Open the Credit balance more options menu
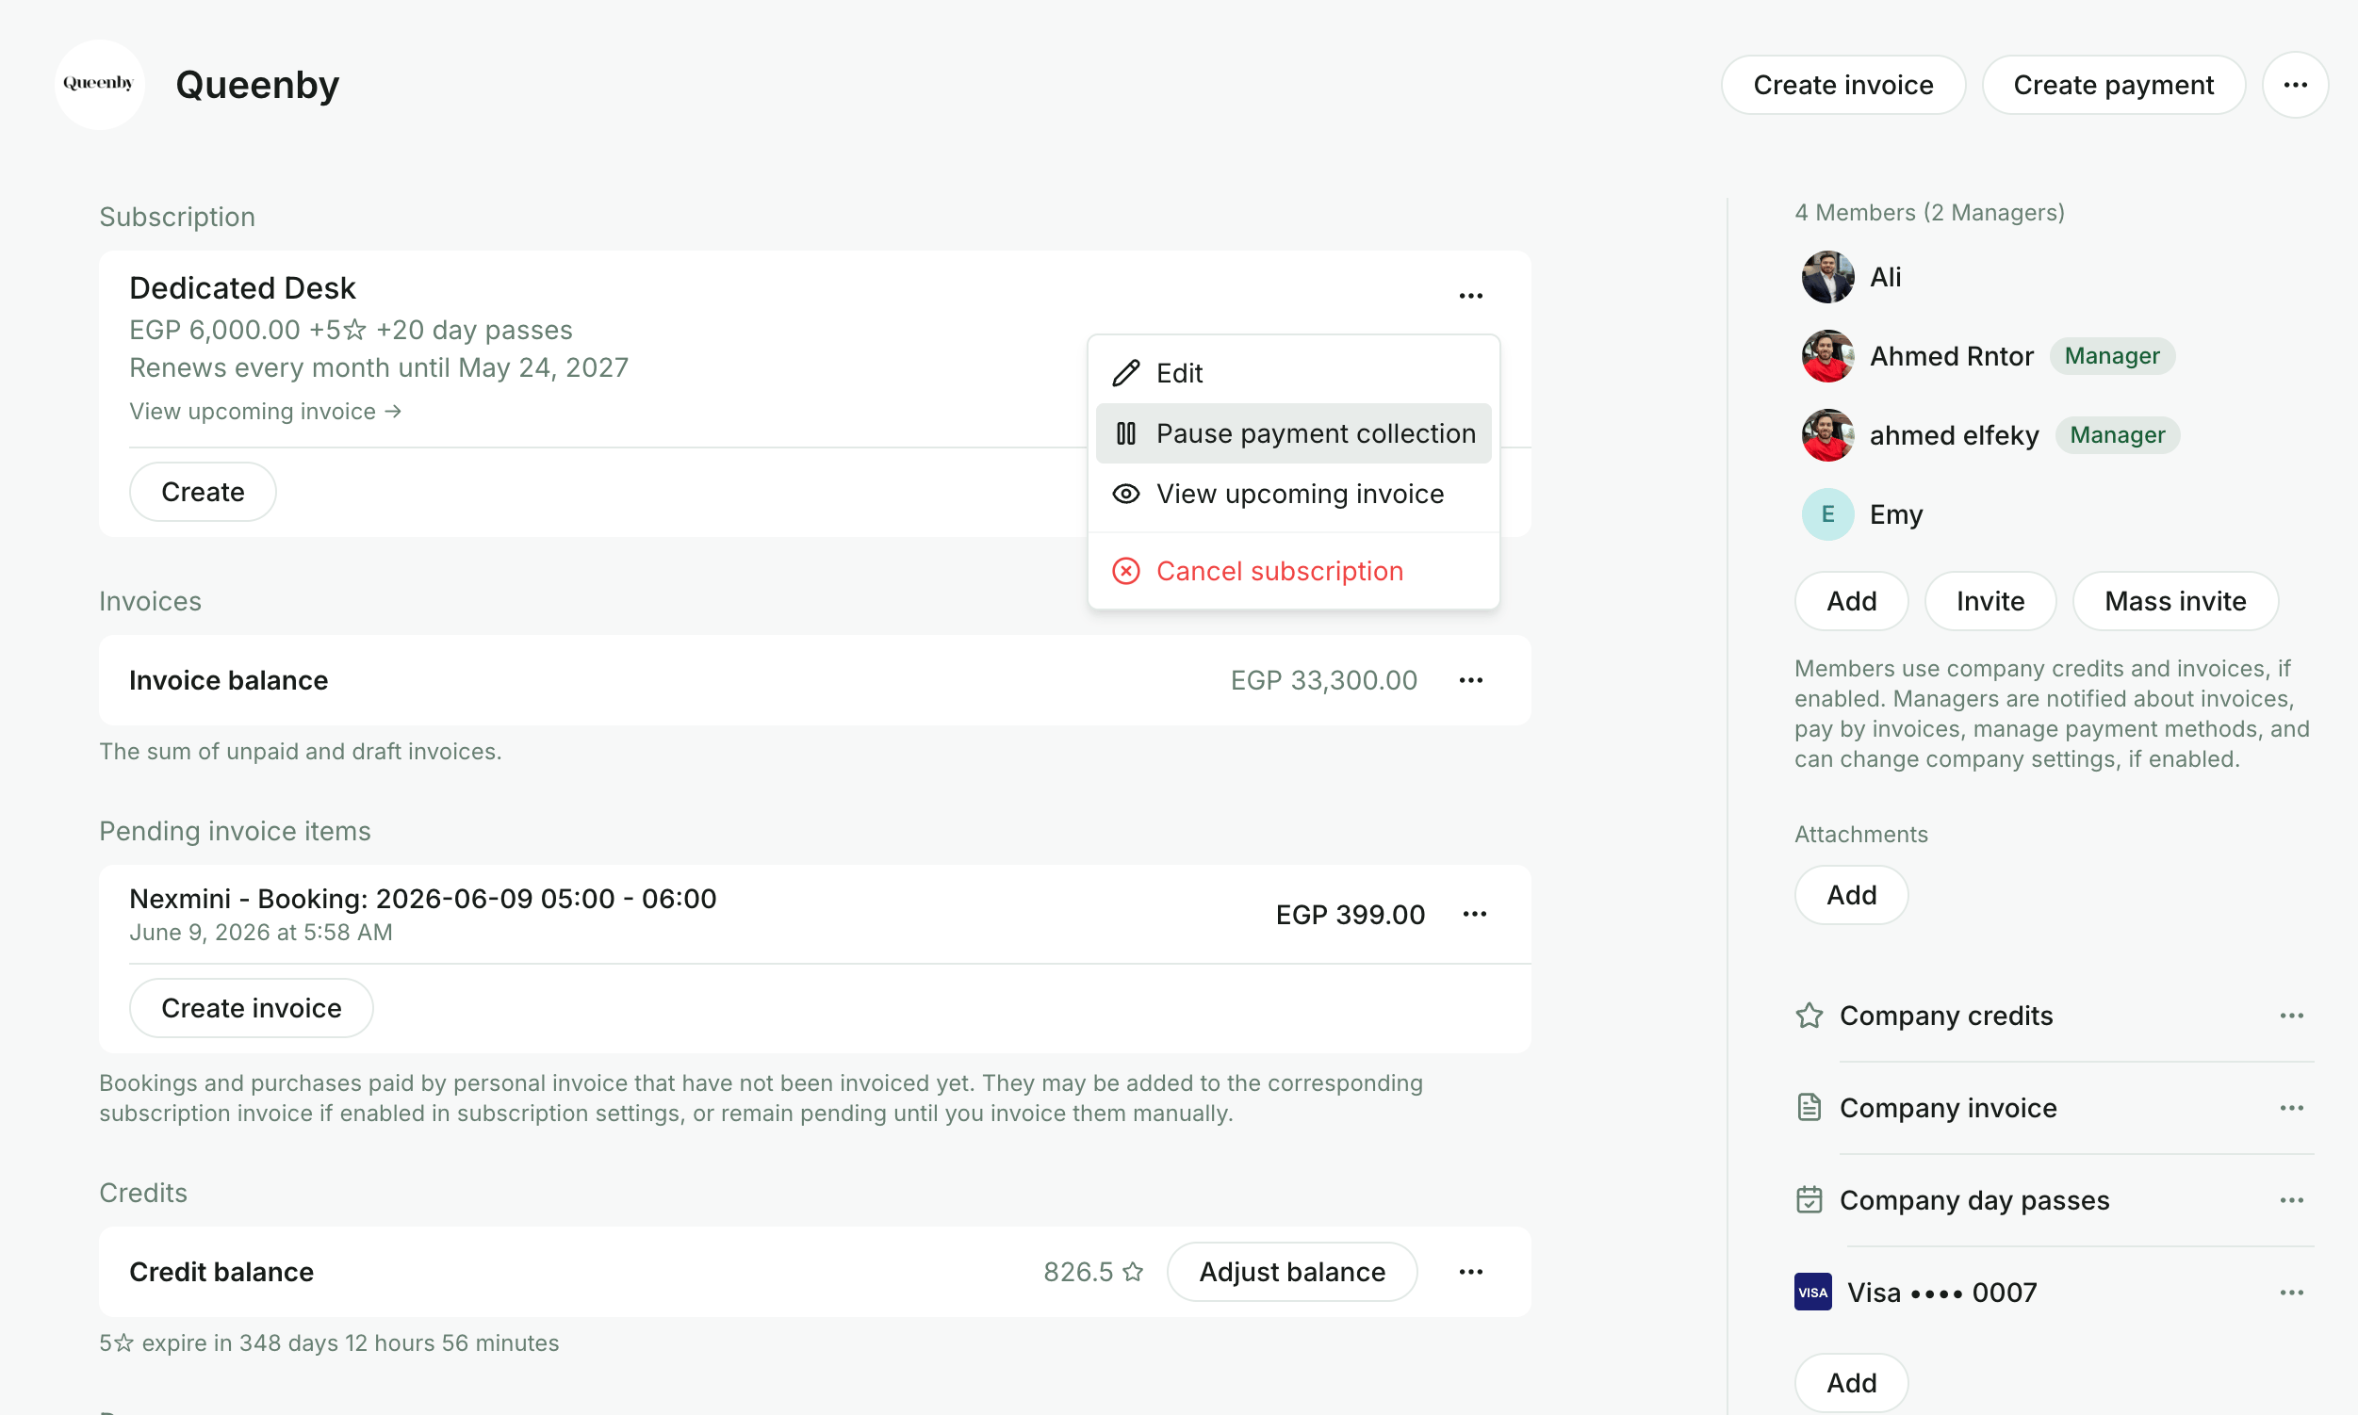This screenshot has height=1415, width=2358. pyautogui.click(x=1470, y=1271)
